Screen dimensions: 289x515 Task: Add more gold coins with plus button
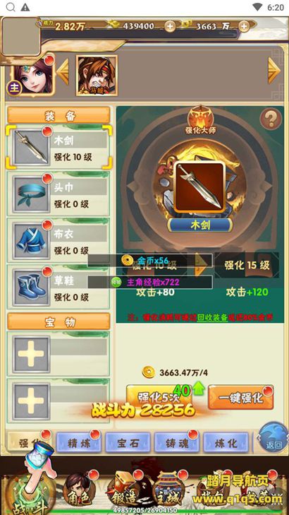click(244, 26)
